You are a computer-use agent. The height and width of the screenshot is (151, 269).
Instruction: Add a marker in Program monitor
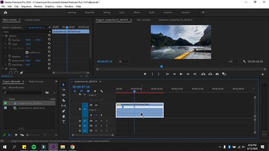145,74
